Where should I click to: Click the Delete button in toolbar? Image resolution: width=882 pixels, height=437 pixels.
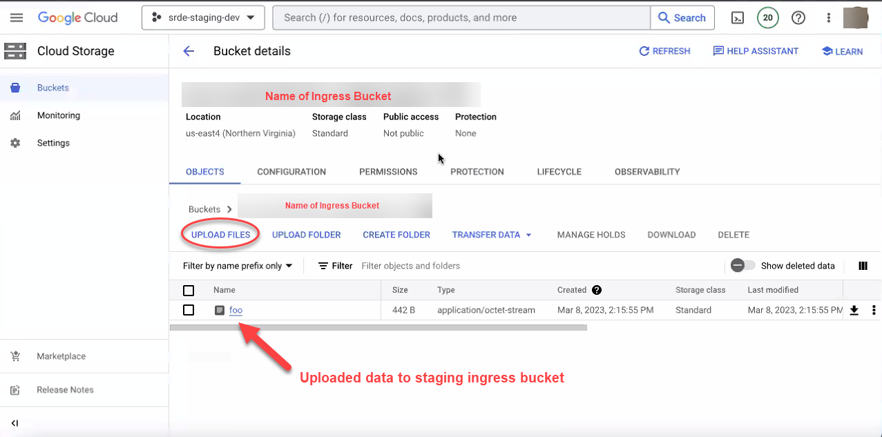(734, 235)
